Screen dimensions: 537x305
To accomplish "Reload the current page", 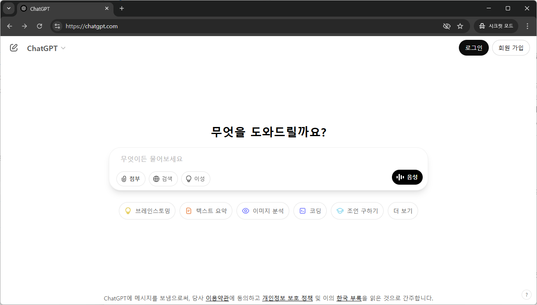I will click(39, 26).
